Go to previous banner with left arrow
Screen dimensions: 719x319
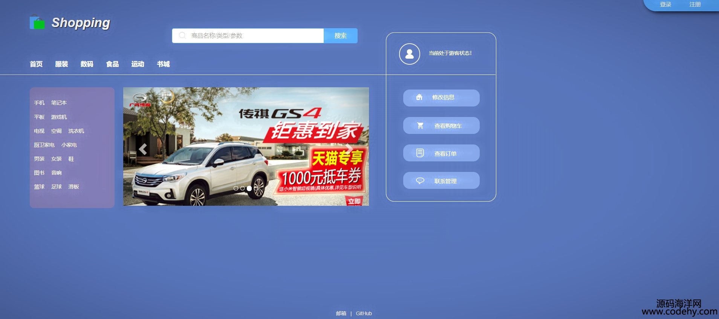point(143,149)
